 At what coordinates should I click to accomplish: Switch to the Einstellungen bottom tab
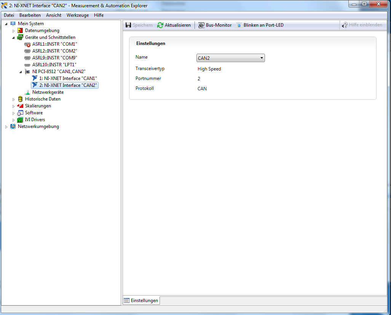[141, 301]
